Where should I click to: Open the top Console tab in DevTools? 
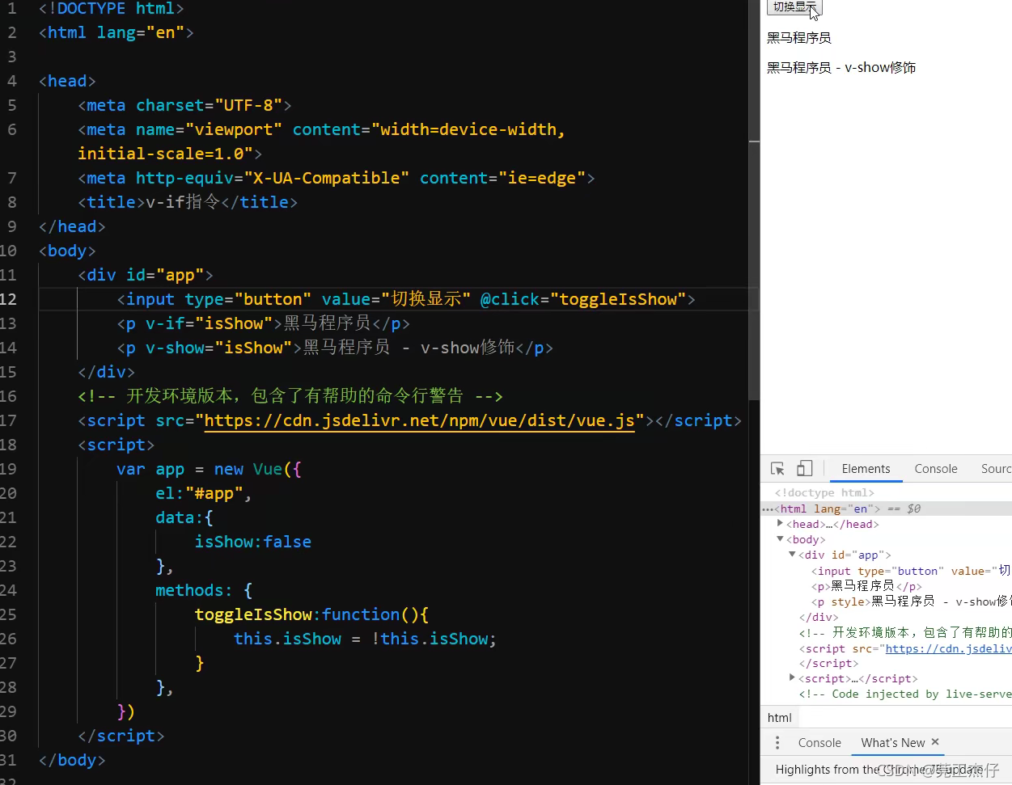point(936,469)
